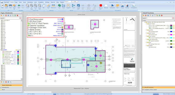Image resolution: width=175 pixels, height=95 pixels.
Task: Collapse THERMAL AND MOISTURE PROTECTION folder
Action: (145, 22)
